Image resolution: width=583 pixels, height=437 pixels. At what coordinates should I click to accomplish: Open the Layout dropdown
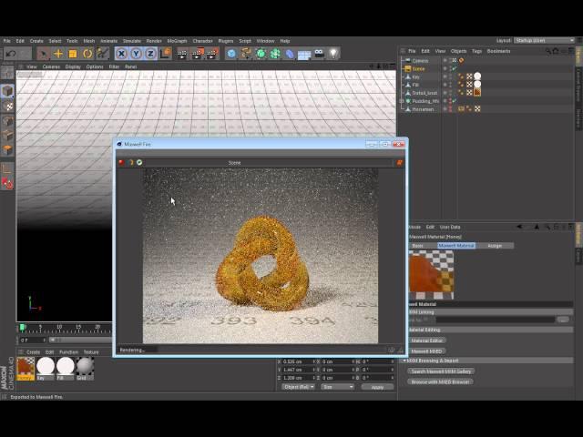tap(545, 40)
